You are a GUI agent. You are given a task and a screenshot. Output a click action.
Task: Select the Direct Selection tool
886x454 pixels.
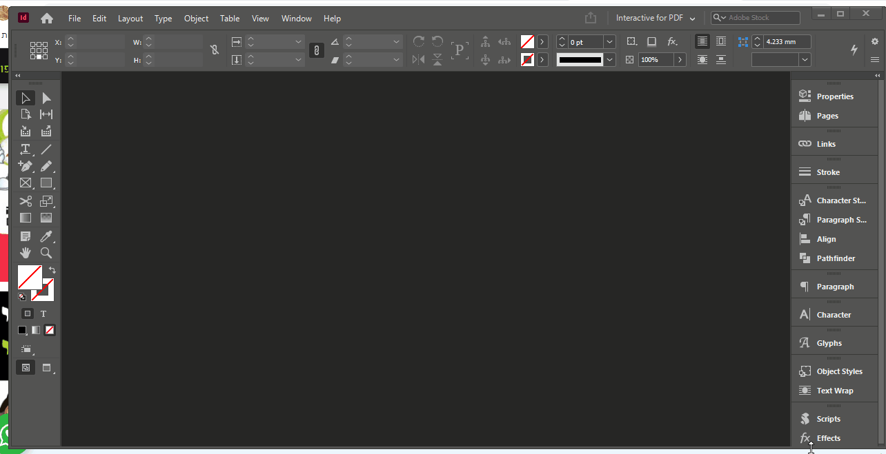(46, 99)
